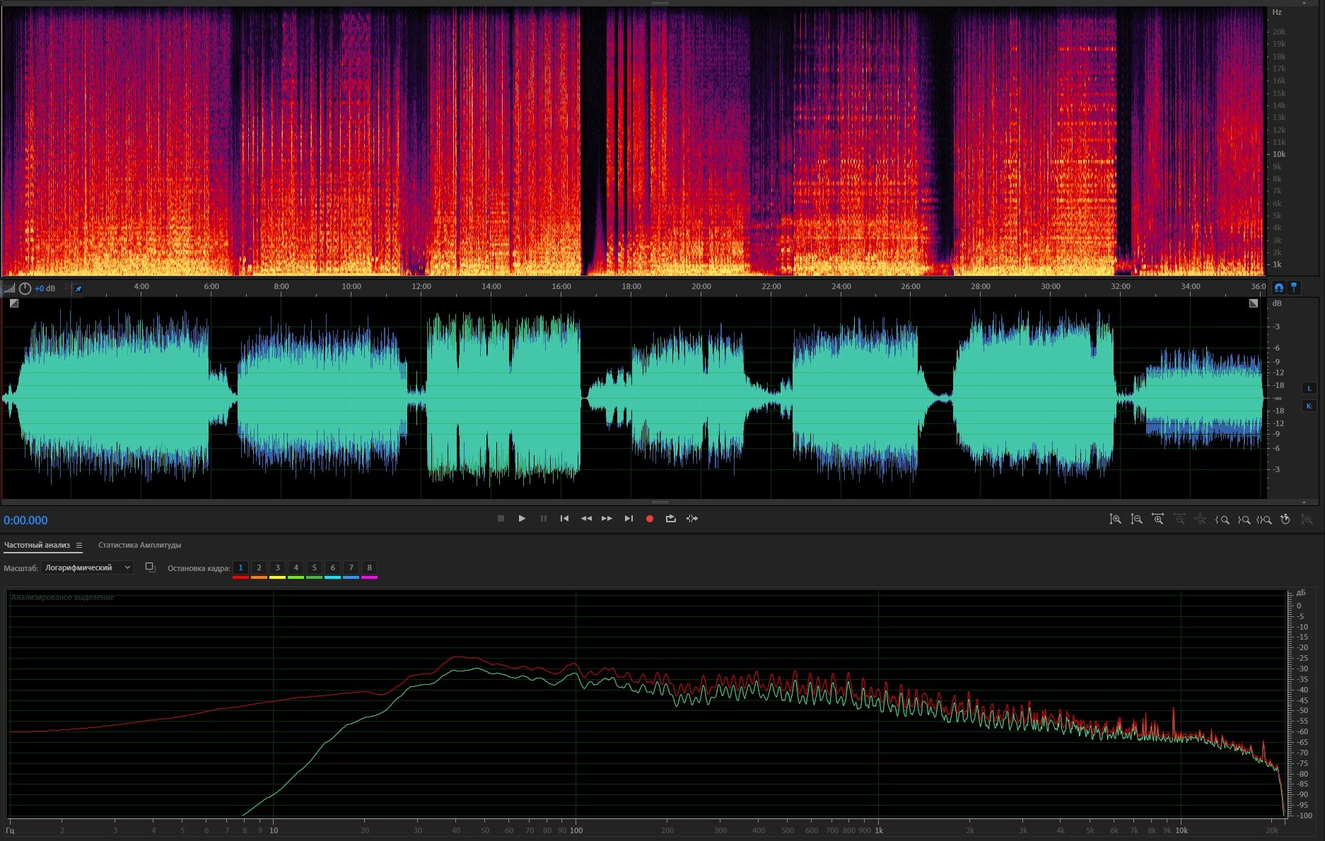Toggle left channel L button

pyautogui.click(x=1309, y=388)
